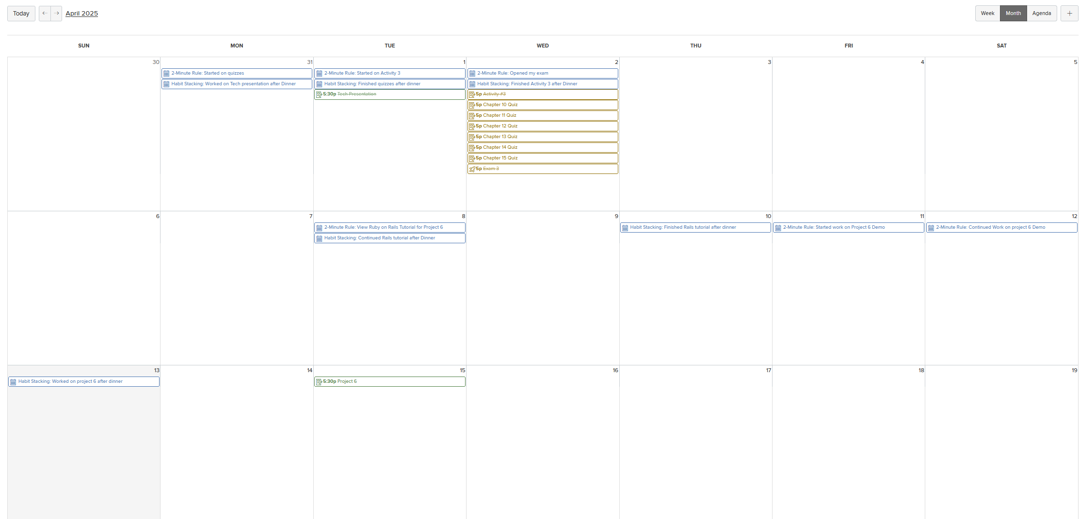1079x519 pixels.
Task: Open the April 2025 link
Action: coord(81,13)
